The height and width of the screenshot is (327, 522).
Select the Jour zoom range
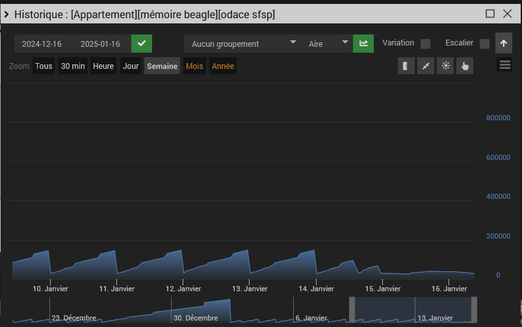tap(131, 66)
